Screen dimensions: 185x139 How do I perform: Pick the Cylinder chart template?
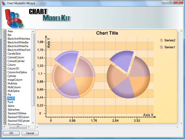(x=12, y=76)
